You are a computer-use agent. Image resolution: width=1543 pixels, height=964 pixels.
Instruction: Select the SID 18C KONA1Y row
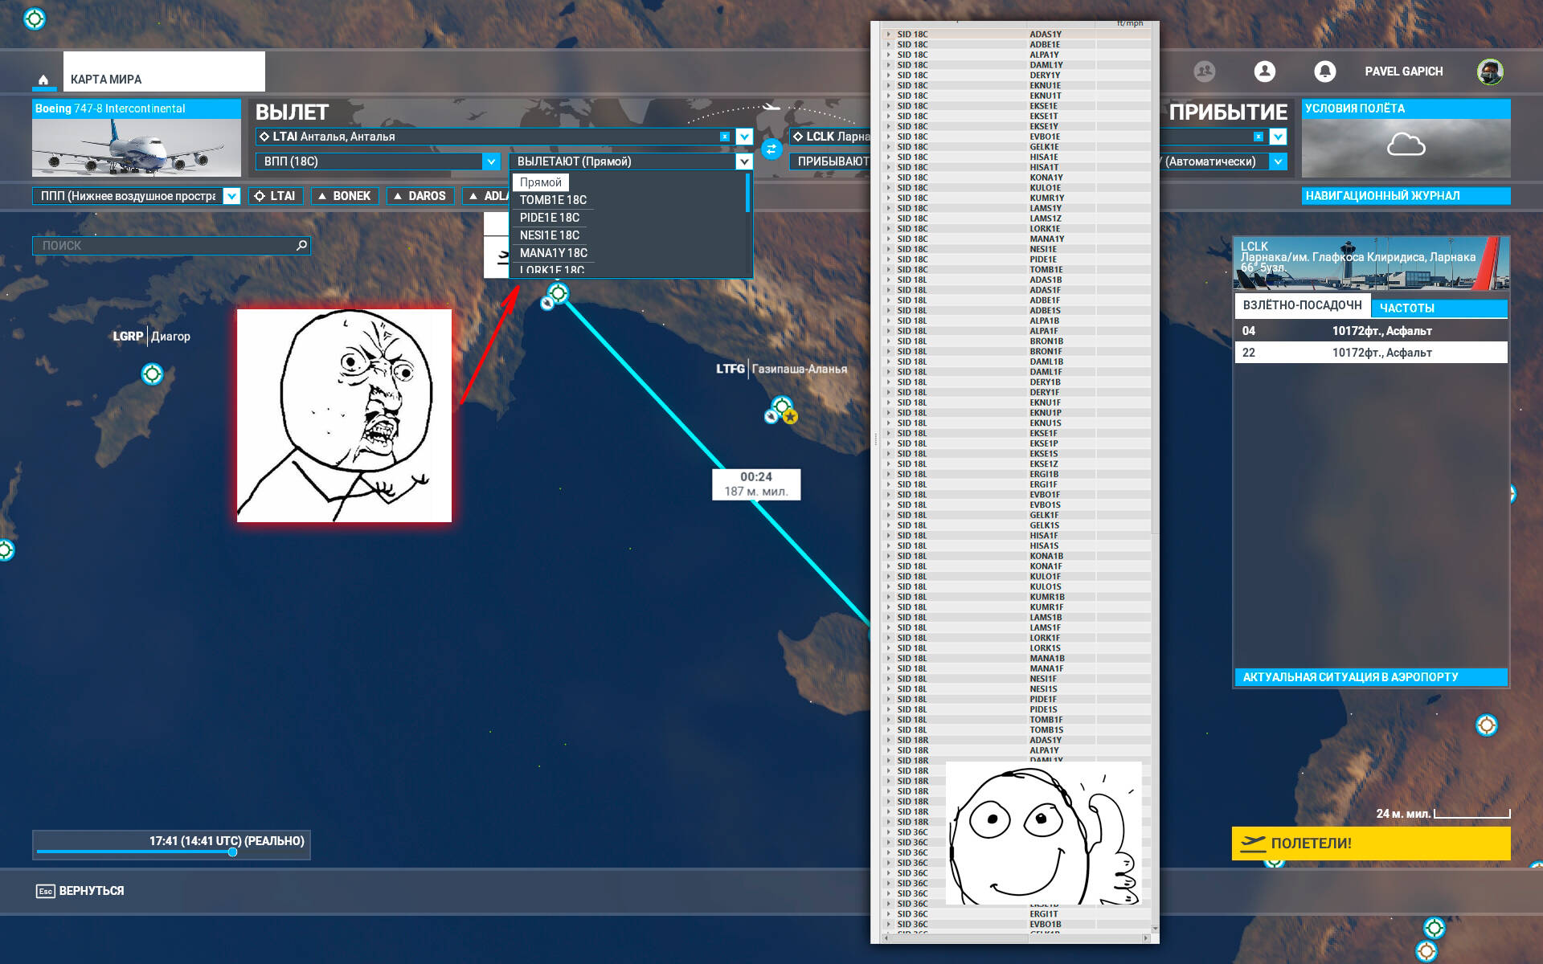(x=1017, y=178)
